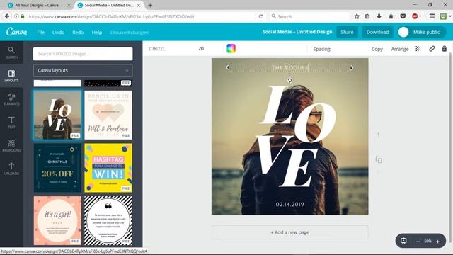This screenshot has height=255, width=453.
Task: Click the 02.14.2019 date text on canvas
Action: pyautogui.click(x=289, y=205)
